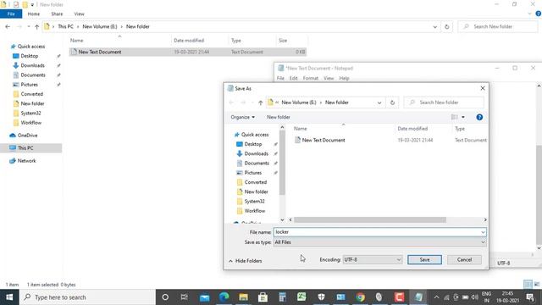Viewport: 542px width, 305px height.
Task: Open notification center icon
Action: (531, 297)
